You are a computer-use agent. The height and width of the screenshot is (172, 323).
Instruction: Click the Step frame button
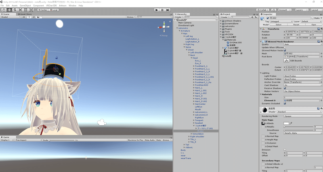tap(168, 10)
